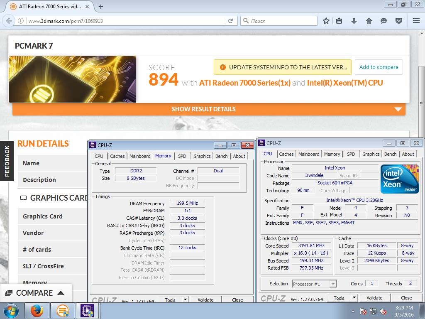This screenshot has width=425, height=319.
Task: Click Tools button in Memory window
Action: 170,300
